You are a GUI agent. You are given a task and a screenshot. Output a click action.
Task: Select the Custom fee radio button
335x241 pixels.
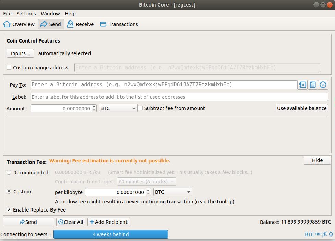(x=9, y=191)
